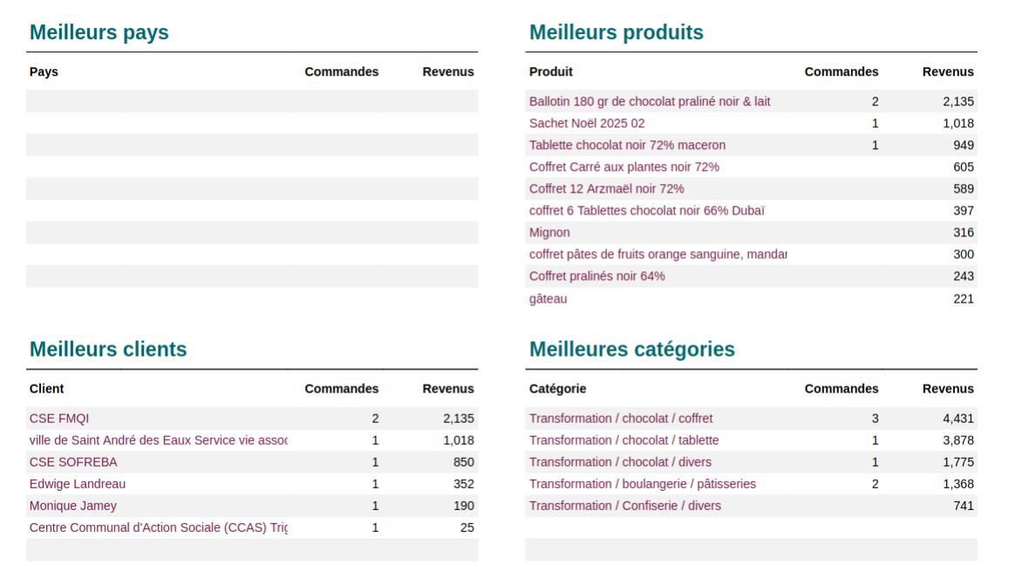Open the CSE FMQI client record

[x=59, y=419]
